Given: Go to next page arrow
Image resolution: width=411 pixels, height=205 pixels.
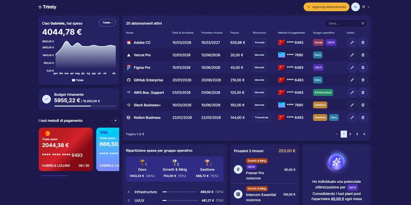Looking at the screenshot, I should click(364, 134).
